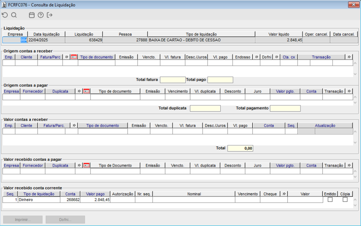Expand columns after Transação in Origem contas a receber
The width and height of the screenshot is (361, 226).
(x=349, y=57)
